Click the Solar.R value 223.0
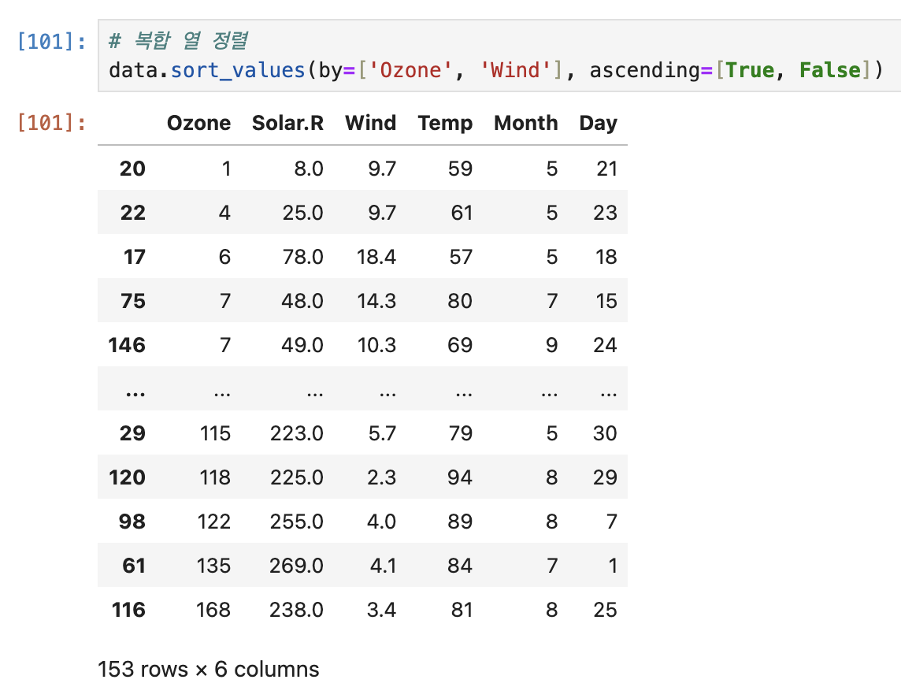This screenshot has height=698, width=901. pyautogui.click(x=297, y=433)
